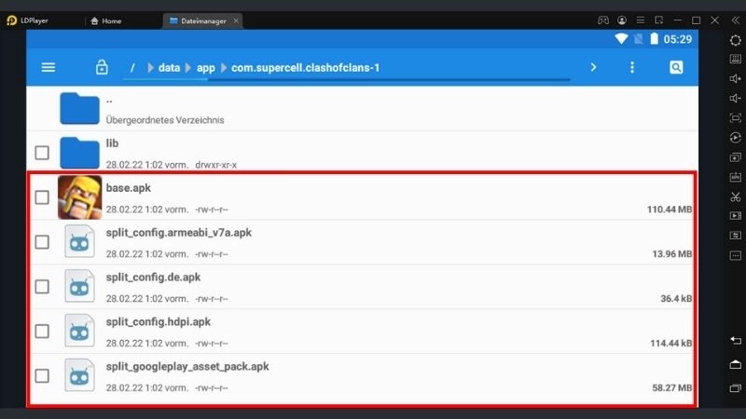Click the sync operations sidebar icon
This screenshot has width=746, height=419.
736,138
